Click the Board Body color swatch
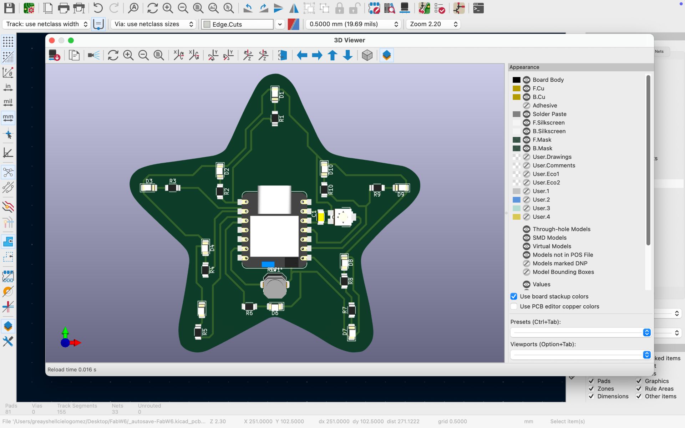Image resolution: width=685 pixels, height=428 pixels. tap(516, 80)
